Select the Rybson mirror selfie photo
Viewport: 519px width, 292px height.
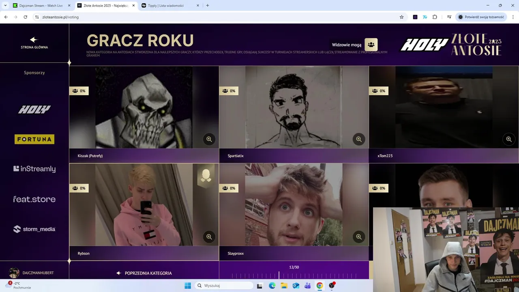144,205
